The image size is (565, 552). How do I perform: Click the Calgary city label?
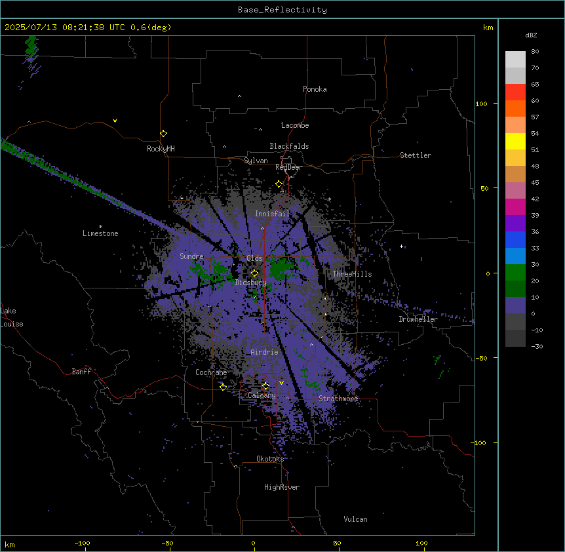coord(262,395)
